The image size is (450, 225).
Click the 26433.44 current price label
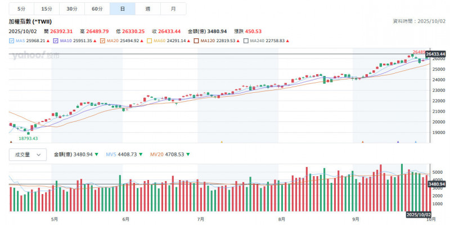(435, 54)
